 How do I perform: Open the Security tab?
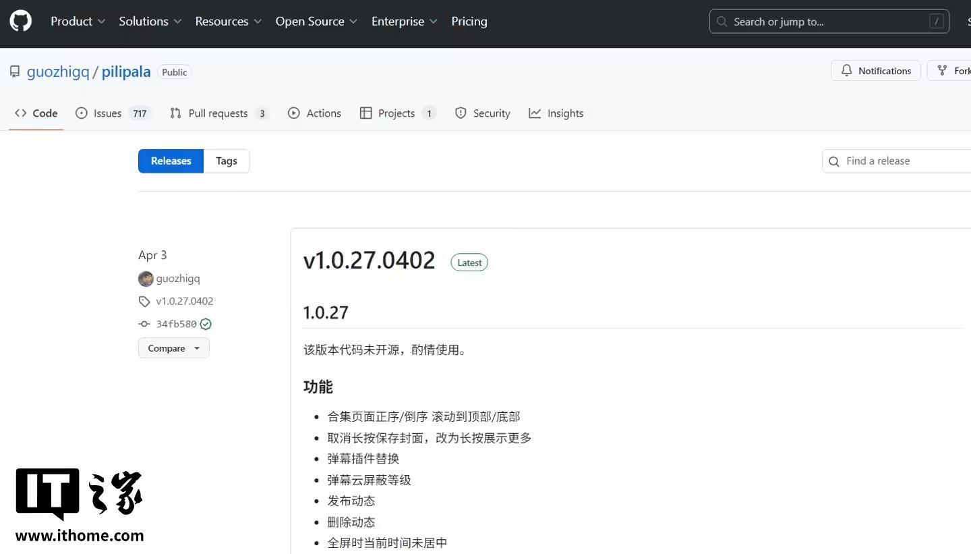click(483, 113)
